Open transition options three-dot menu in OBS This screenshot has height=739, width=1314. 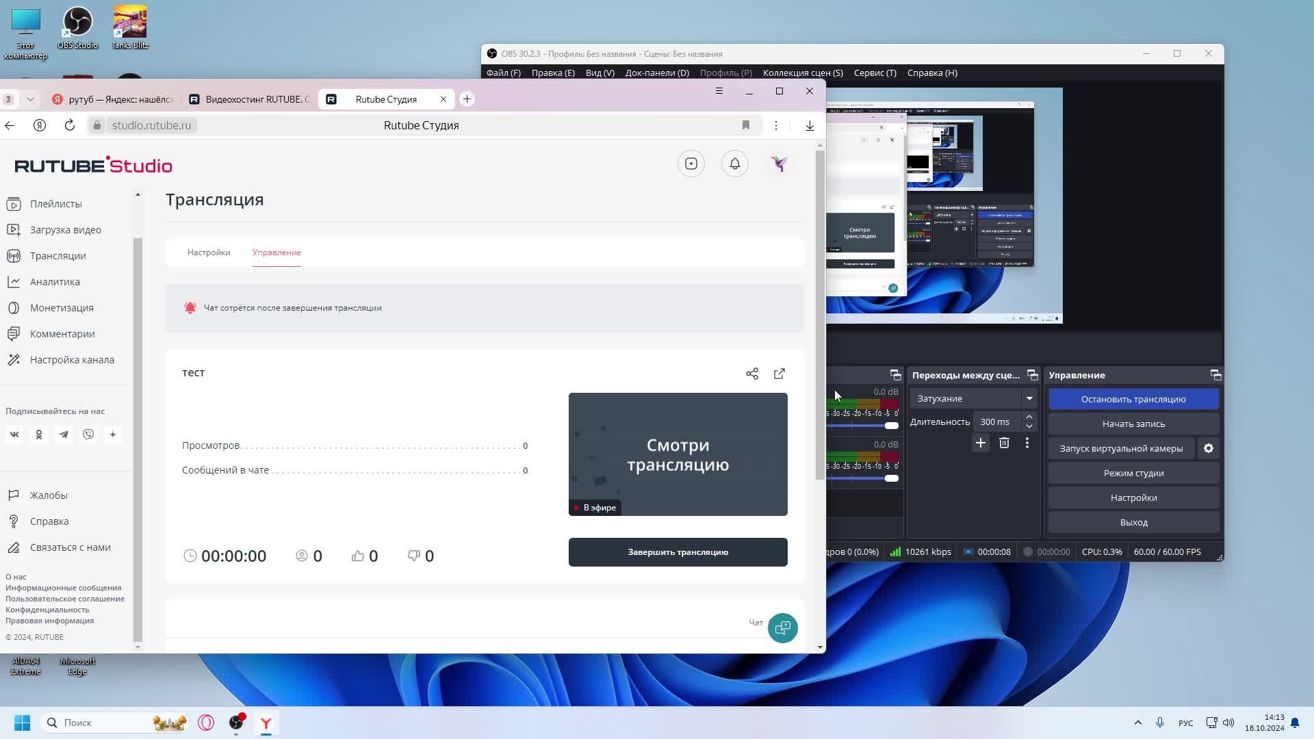(x=1027, y=443)
